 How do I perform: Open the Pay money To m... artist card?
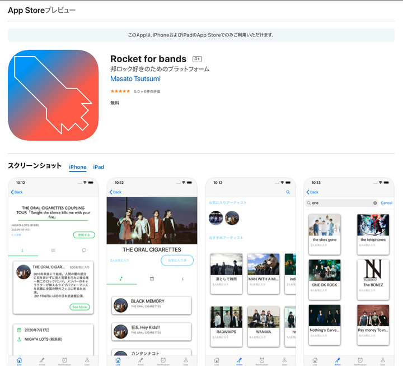point(373,325)
